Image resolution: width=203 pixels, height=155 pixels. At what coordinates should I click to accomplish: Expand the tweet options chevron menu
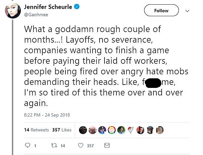click(187, 11)
